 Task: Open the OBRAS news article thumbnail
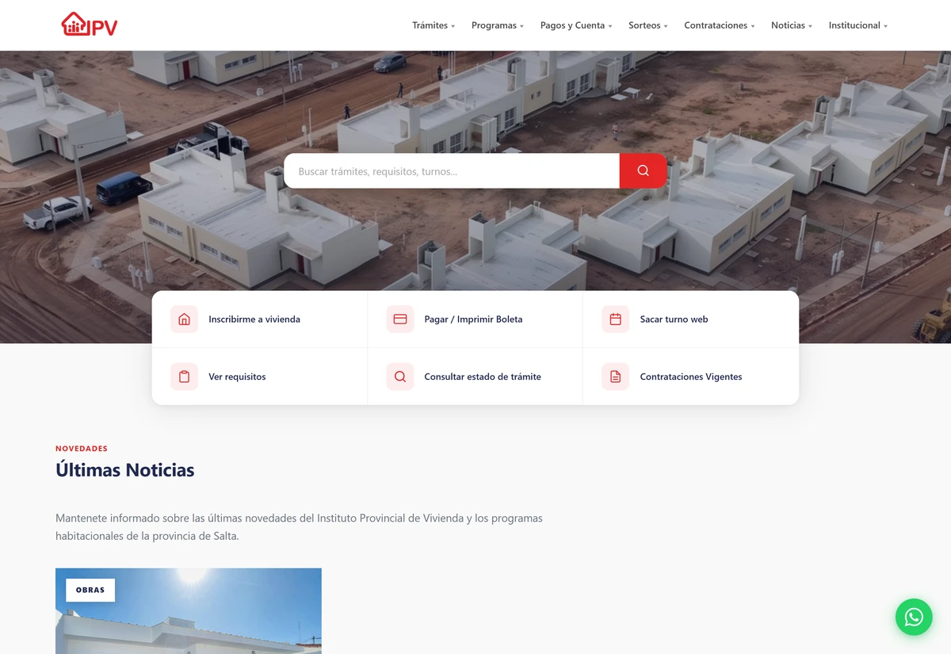pos(189,611)
